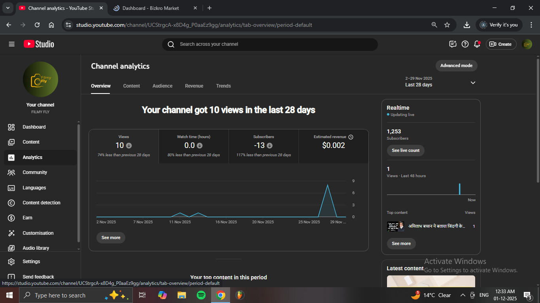Click the Spotify taskbar icon
Screen dimensions: 540x303
tap(201, 295)
